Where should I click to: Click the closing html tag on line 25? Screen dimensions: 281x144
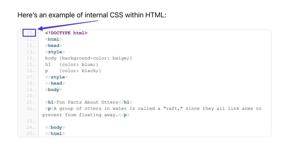pyautogui.click(x=55, y=133)
